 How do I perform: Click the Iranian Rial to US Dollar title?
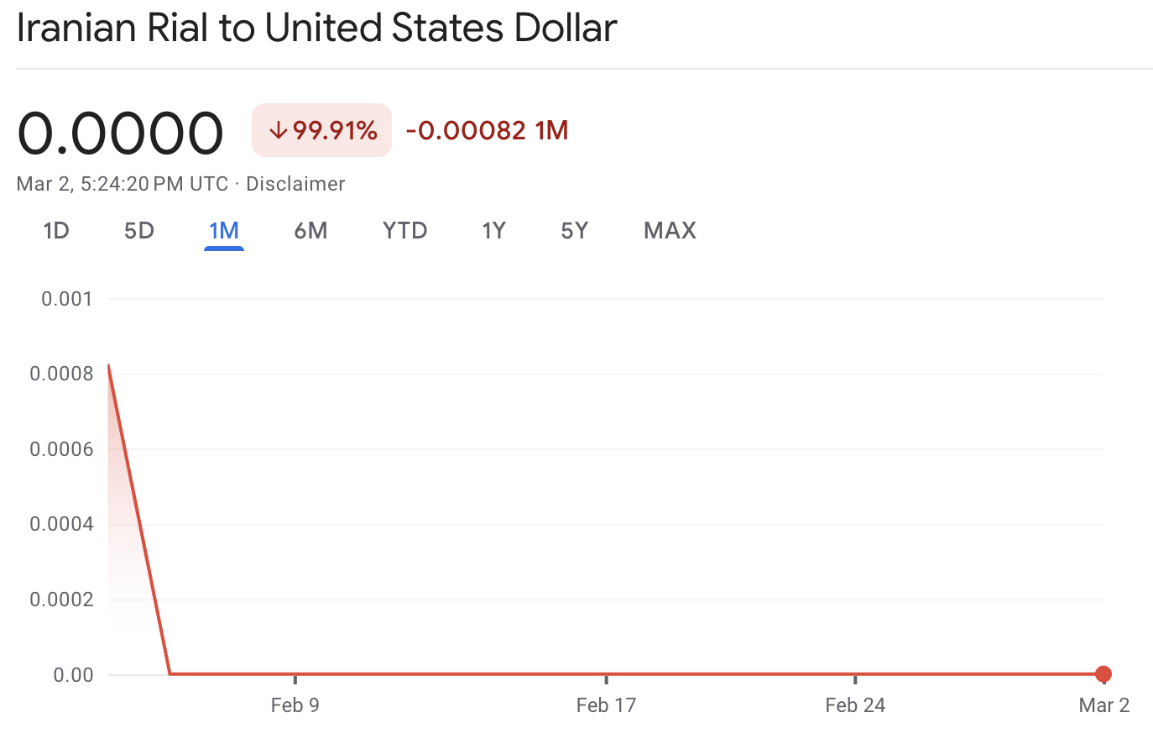coord(316,28)
